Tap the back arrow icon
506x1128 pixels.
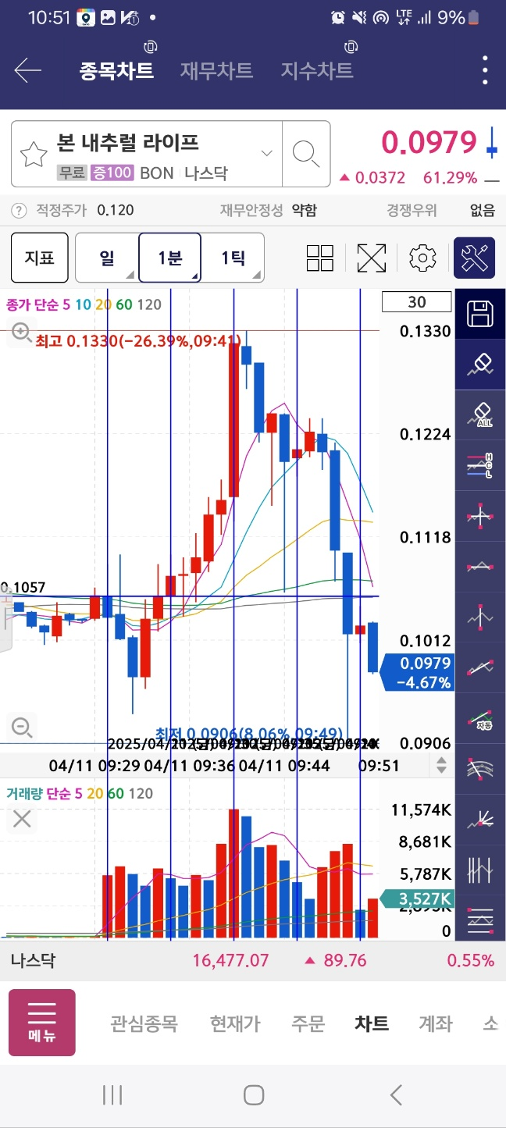[27, 71]
